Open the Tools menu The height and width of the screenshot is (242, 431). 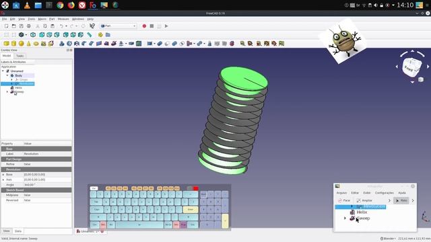[x=32, y=19]
